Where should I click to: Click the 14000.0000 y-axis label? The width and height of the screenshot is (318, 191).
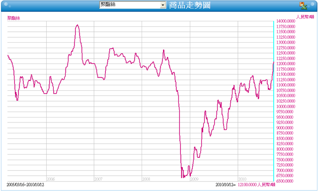tap(286, 21)
